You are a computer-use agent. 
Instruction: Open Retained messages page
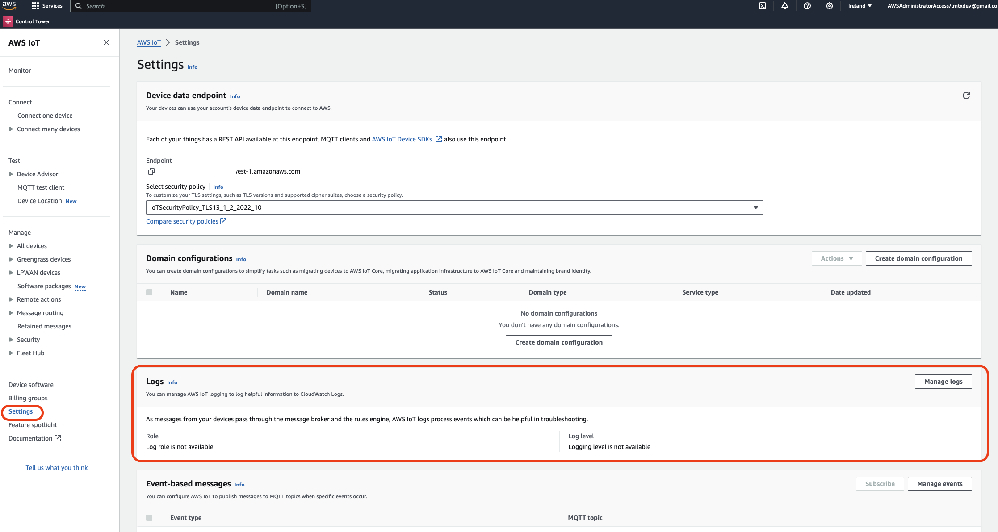pos(44,326)
